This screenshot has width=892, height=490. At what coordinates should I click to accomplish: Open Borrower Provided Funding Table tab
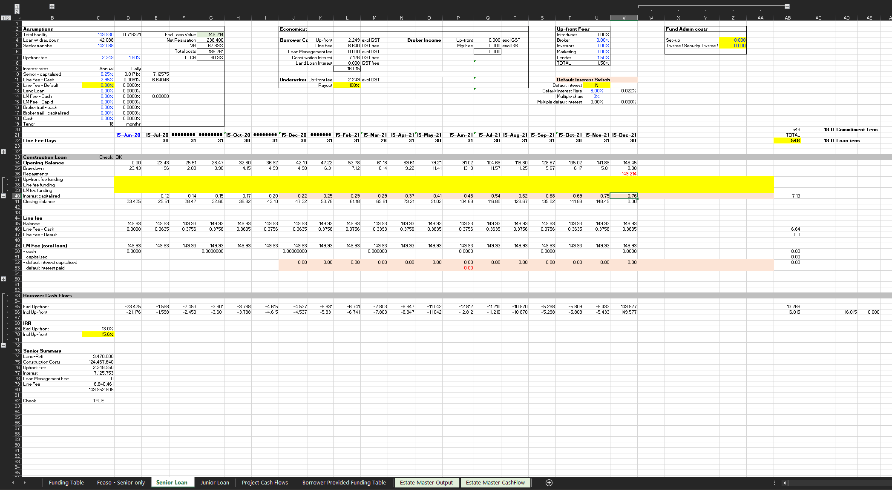344,482
